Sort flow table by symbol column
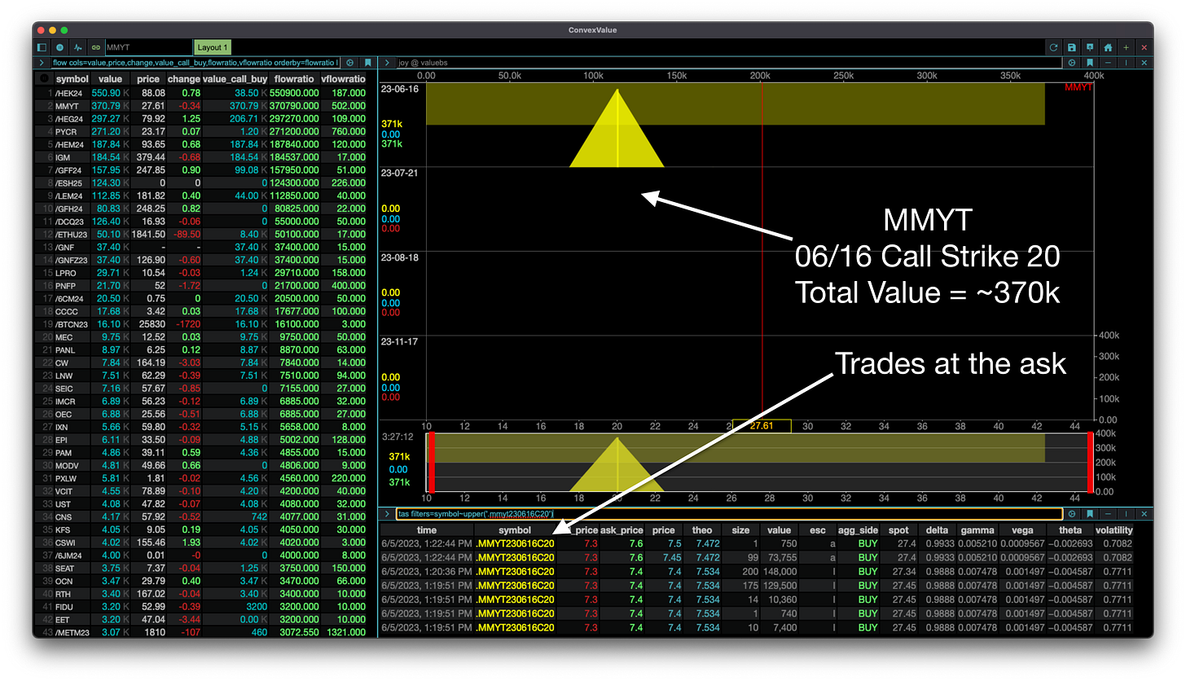1186x681 pixels. pyautogui.click(x=71, y=79)
